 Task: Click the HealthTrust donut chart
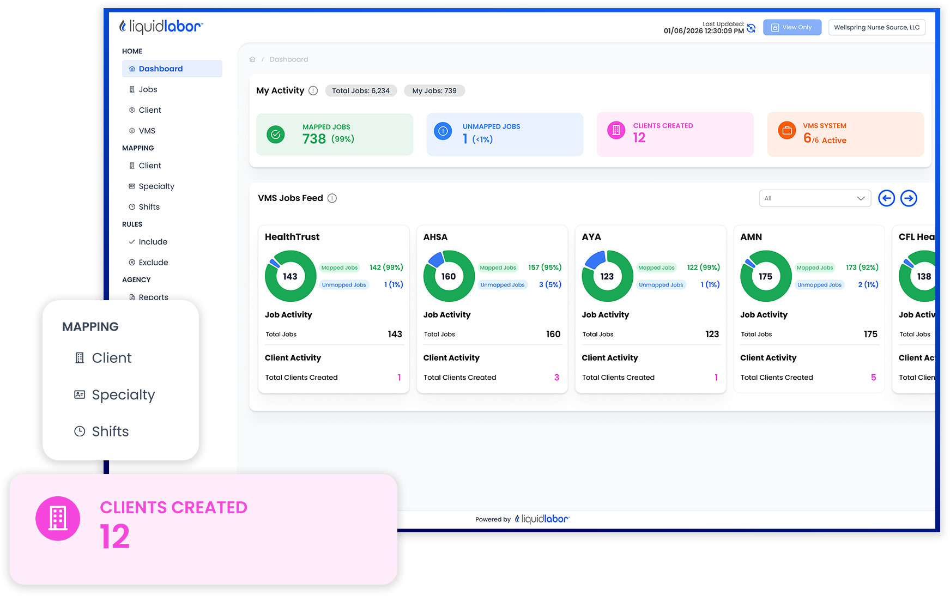[x=291, y=276]
